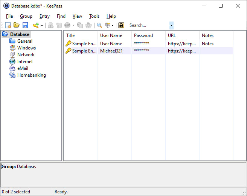Open the Find menu
247x196 pixels.
[61, 16]
